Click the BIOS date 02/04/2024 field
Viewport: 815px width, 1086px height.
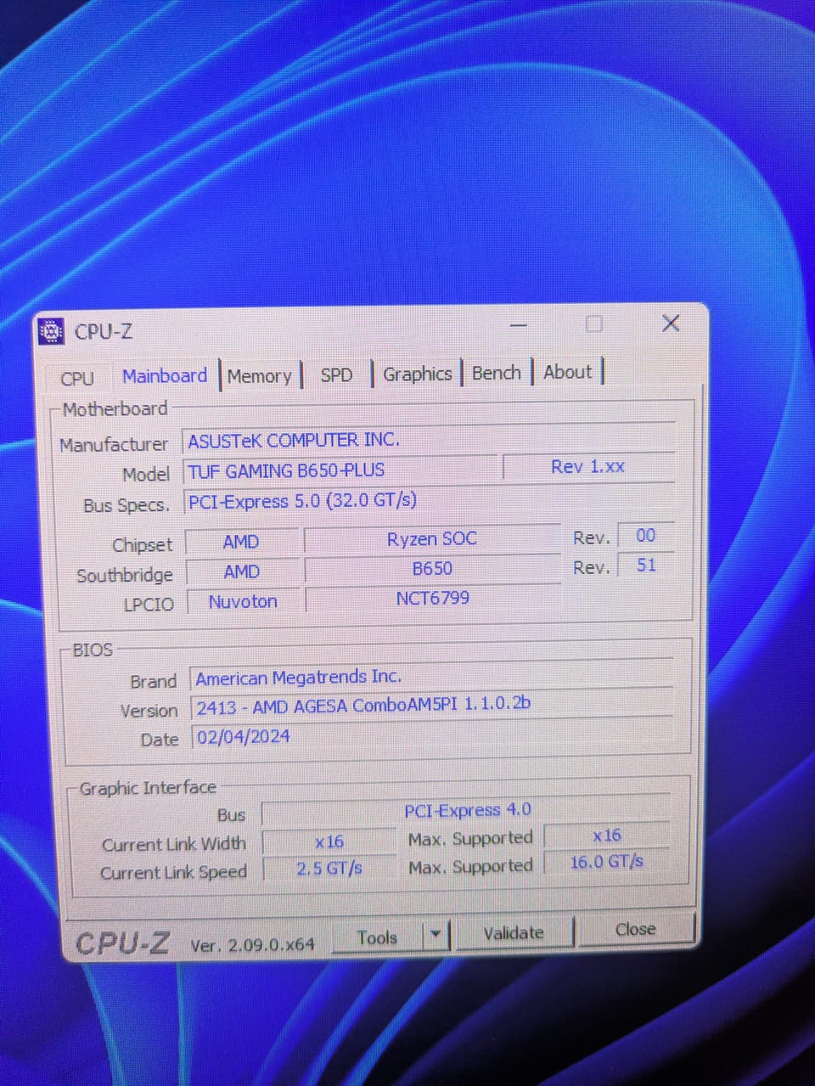click(x=431, y=735)
